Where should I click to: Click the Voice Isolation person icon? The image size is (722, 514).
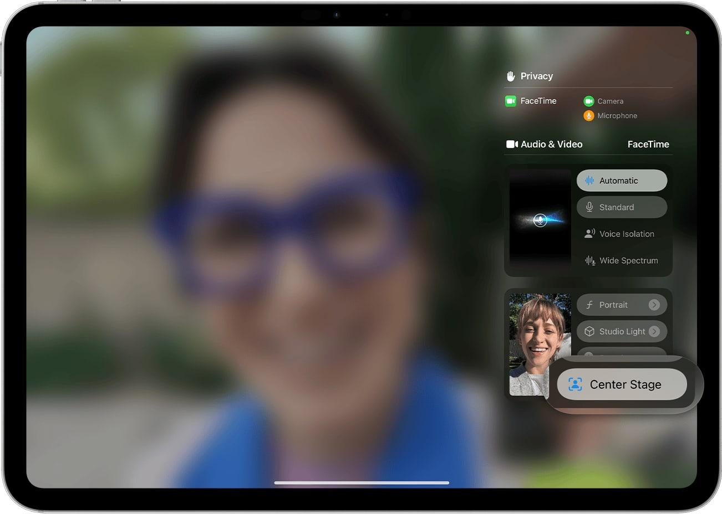point(589,234)
